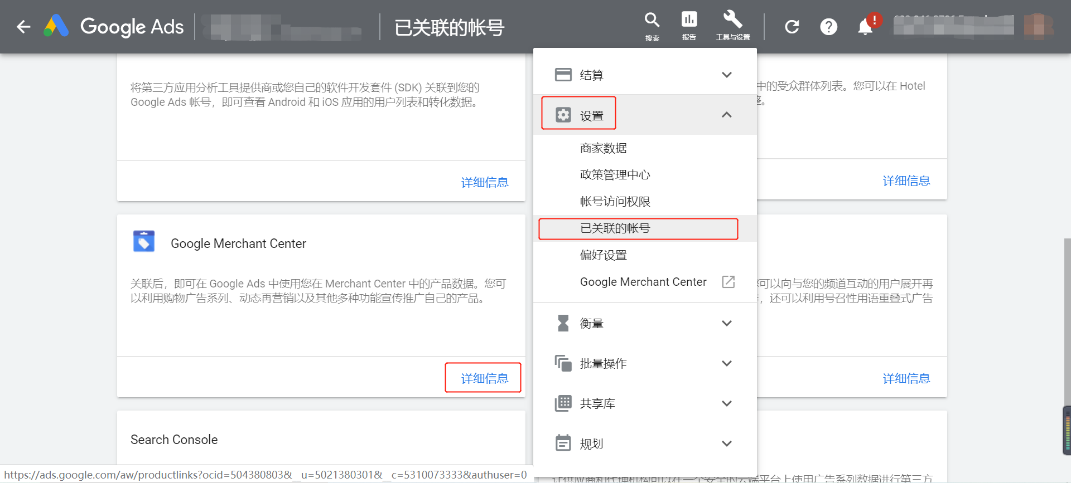Screen dimensions: 1071x483
Task: Click the settings (设置) gear icon
Action: coord(563,115)
